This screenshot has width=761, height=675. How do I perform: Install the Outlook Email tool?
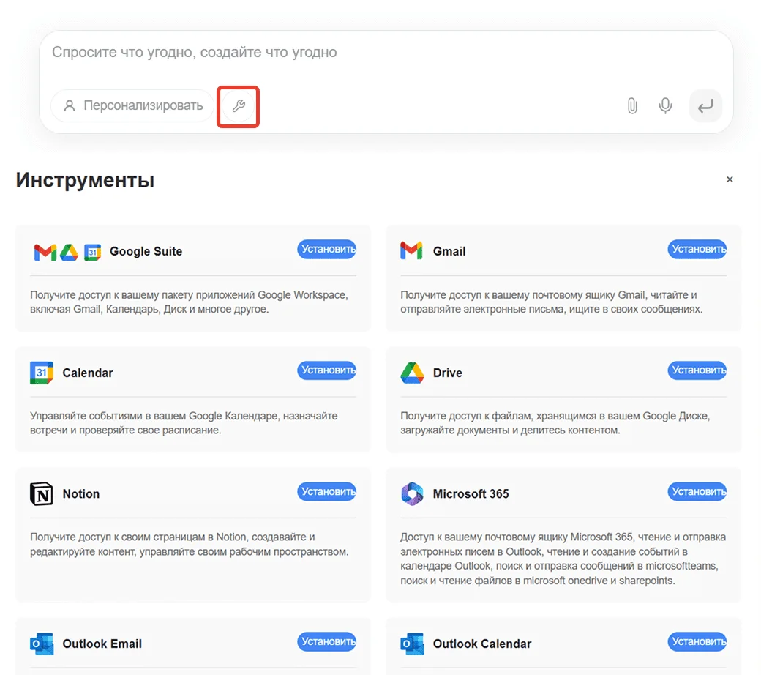pos(326,641)
